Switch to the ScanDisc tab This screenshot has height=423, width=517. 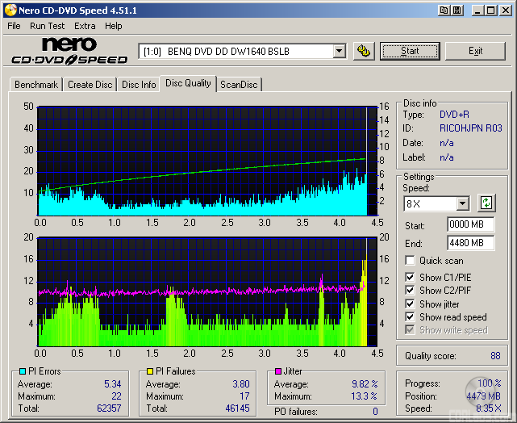(x=239, y=85)
